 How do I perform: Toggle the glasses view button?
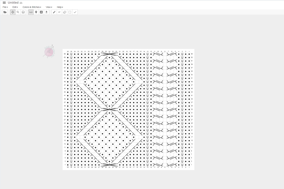tap(31, 12)
